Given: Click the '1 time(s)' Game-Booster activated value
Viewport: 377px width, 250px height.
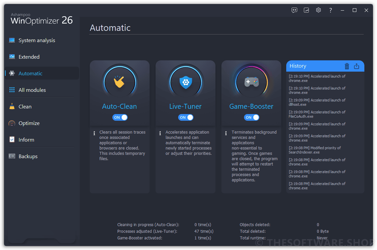Looking at the screenshot, I should pyautogui.click(x=203, y=238).
